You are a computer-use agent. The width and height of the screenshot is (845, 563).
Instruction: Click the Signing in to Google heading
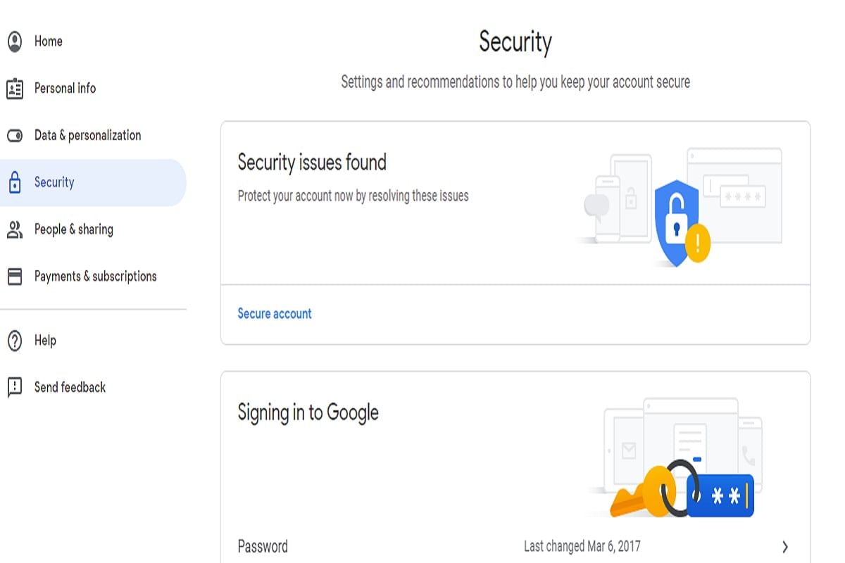tap(308, 412)
